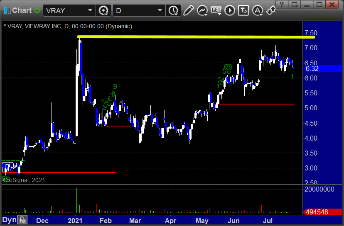Click the Dec label on time axis
Image resolution: width=344 pixels, height=226 pixels.
point(42,221)
